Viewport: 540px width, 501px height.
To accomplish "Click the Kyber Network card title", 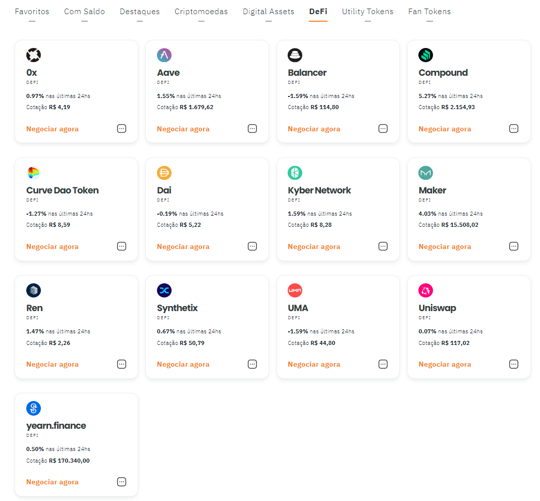I will pyautogui.click(x=319, y=190).
